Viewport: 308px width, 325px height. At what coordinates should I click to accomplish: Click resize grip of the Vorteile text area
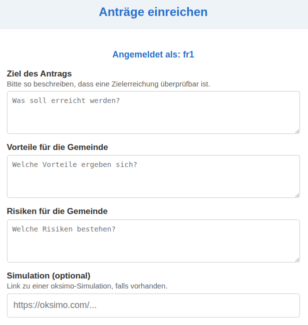[296, 194]
